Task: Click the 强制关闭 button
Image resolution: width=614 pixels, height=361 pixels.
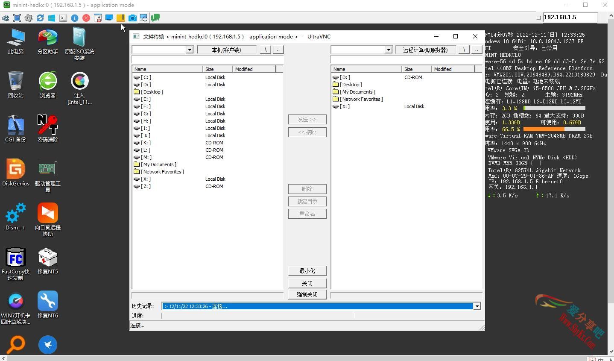Action: pyautogui.click(x=307, y=294)
